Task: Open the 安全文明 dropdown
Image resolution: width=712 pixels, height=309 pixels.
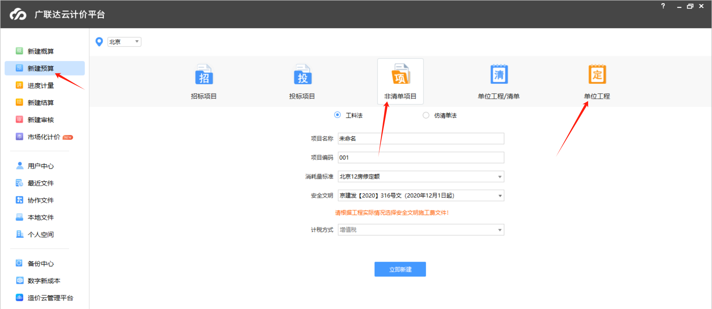Action: 421,195
